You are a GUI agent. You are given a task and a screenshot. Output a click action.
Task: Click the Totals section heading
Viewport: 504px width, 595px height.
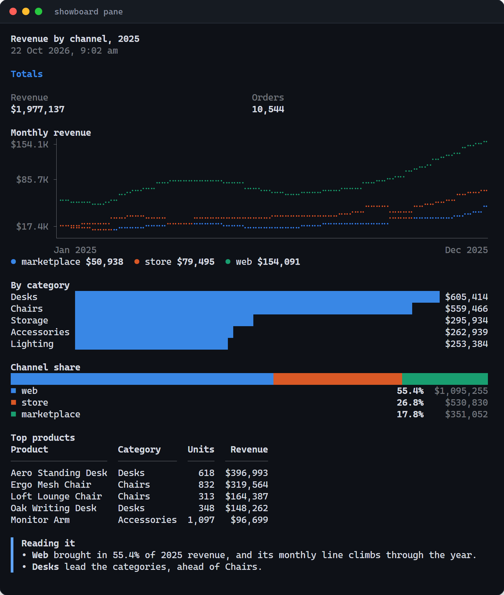27,74
